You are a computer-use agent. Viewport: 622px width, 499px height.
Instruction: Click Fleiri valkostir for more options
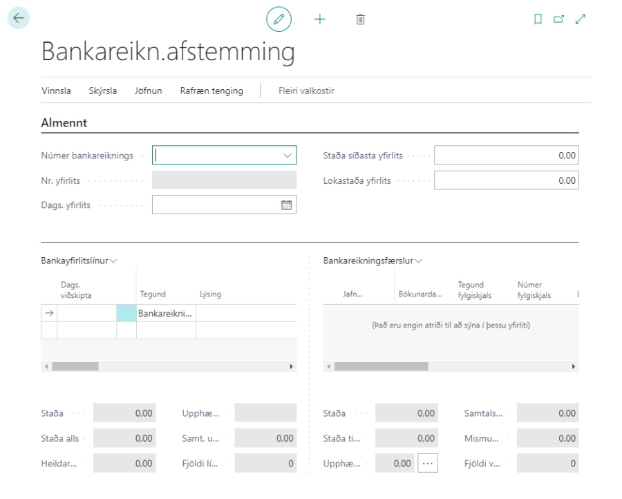pos(306,91)
